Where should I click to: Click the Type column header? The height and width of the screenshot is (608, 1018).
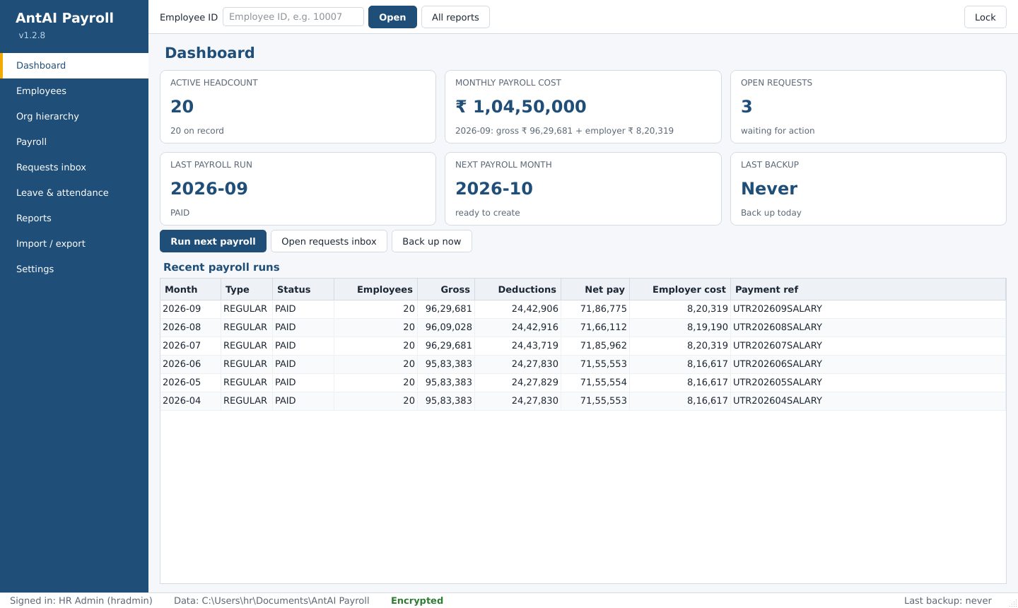[x=247, y=289]
